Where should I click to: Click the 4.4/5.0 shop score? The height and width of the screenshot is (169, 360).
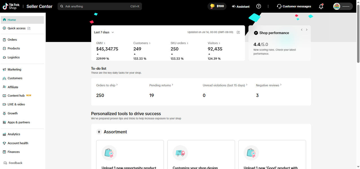[x=261, y=44]
